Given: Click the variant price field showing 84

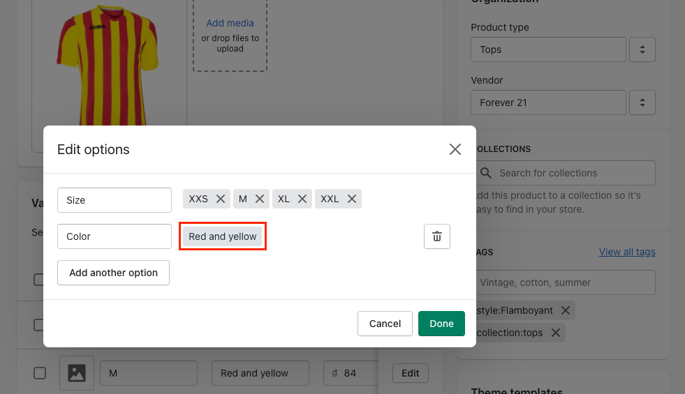Looking at the screenshot, I should point(351,373).
